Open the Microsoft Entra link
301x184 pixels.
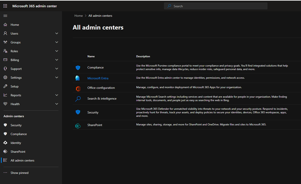tap(98, 78)
